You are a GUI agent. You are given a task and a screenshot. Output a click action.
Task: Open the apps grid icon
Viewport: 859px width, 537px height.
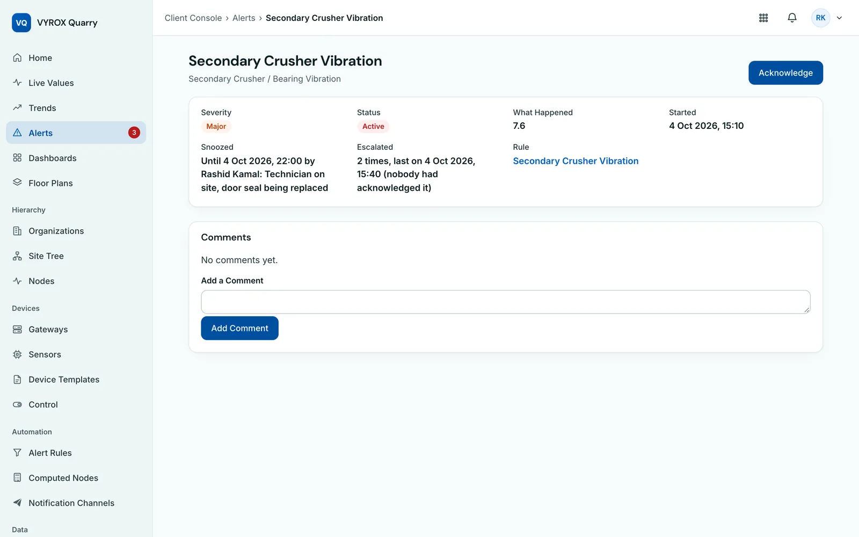[763, 18]
